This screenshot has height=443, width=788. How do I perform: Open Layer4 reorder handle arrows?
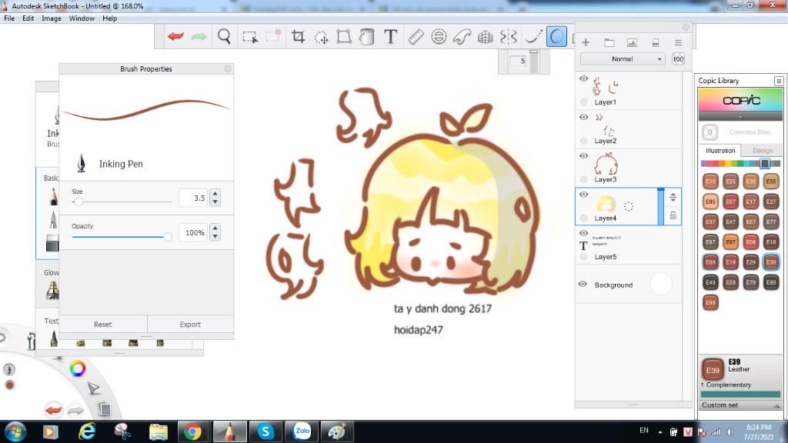point(673,198)
